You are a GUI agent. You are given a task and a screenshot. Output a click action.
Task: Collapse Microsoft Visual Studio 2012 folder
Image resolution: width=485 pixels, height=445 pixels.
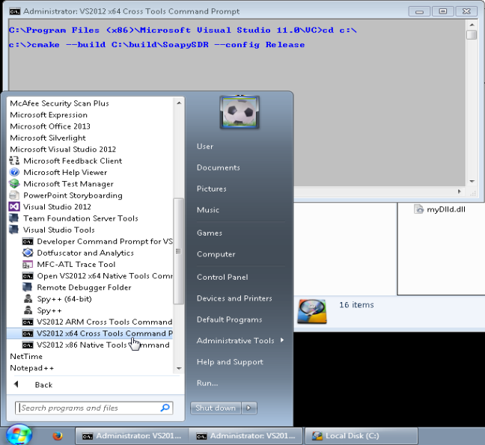[63, 150]
